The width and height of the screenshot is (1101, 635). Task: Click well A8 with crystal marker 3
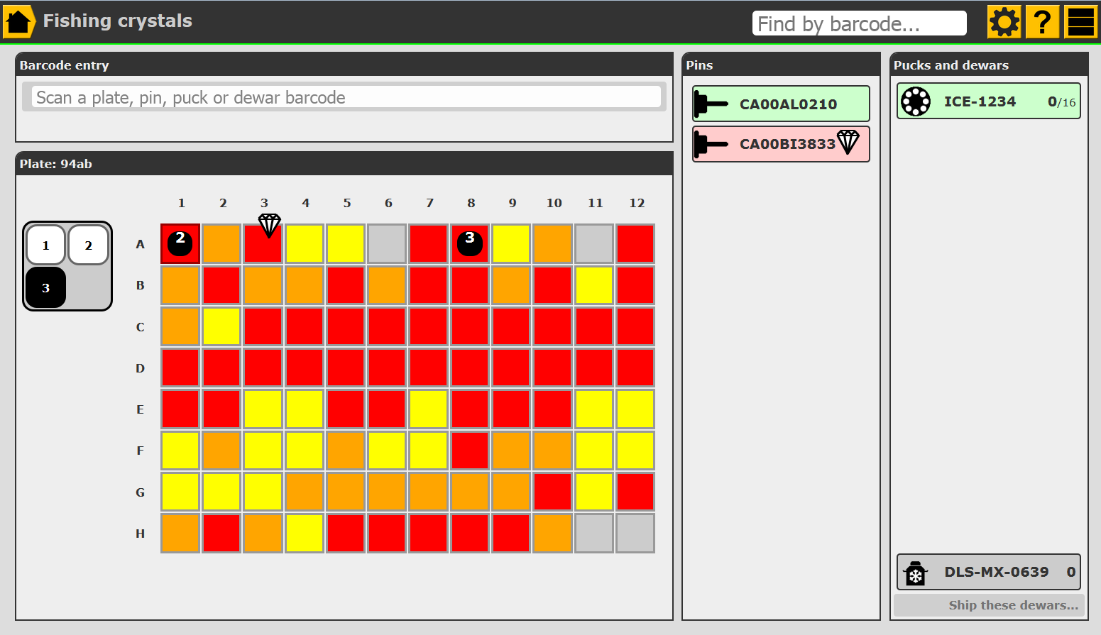[x=470, y=244]
